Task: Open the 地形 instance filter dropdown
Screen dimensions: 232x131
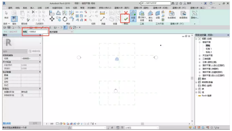Action: (x=15, y=51)
